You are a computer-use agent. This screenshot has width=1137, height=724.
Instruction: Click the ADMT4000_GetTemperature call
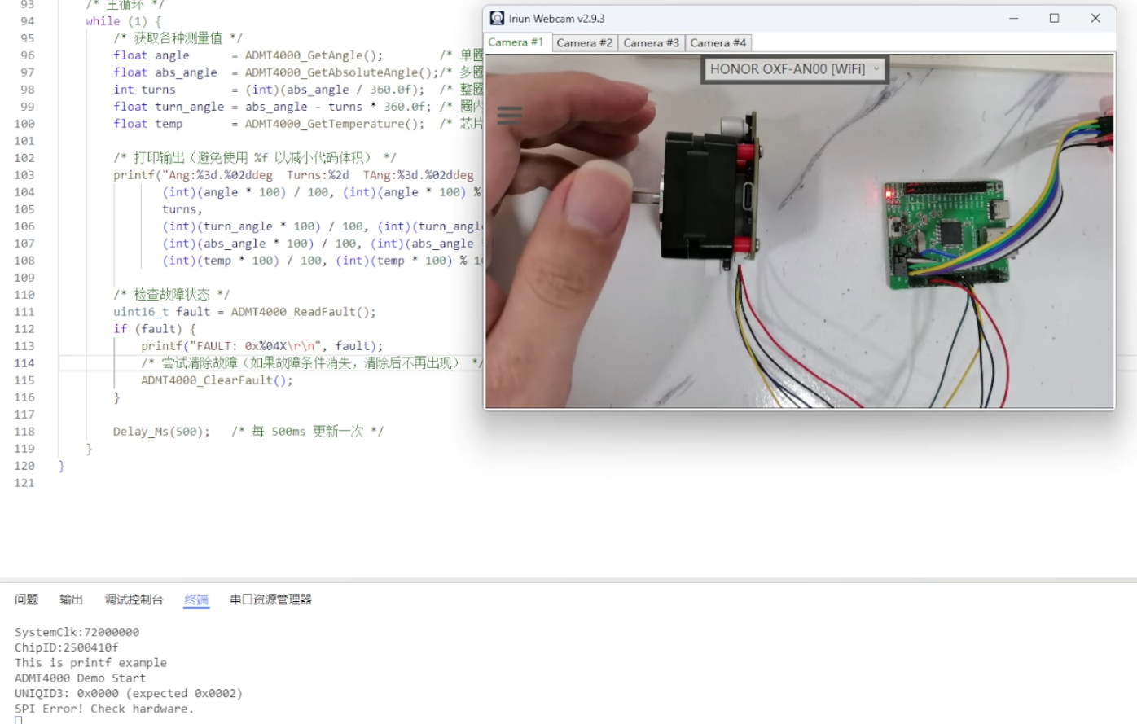pyautogui.click(x=335, y=124)
